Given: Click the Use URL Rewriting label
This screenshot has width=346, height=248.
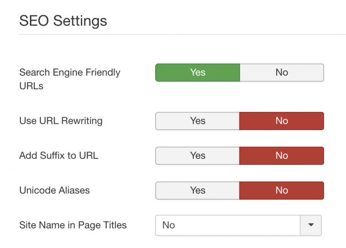Looking at the screenshot, I should (61, 121).
